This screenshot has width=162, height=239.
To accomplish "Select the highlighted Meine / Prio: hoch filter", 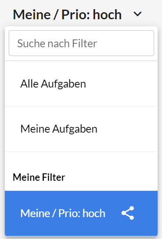I will coord(81,213).
